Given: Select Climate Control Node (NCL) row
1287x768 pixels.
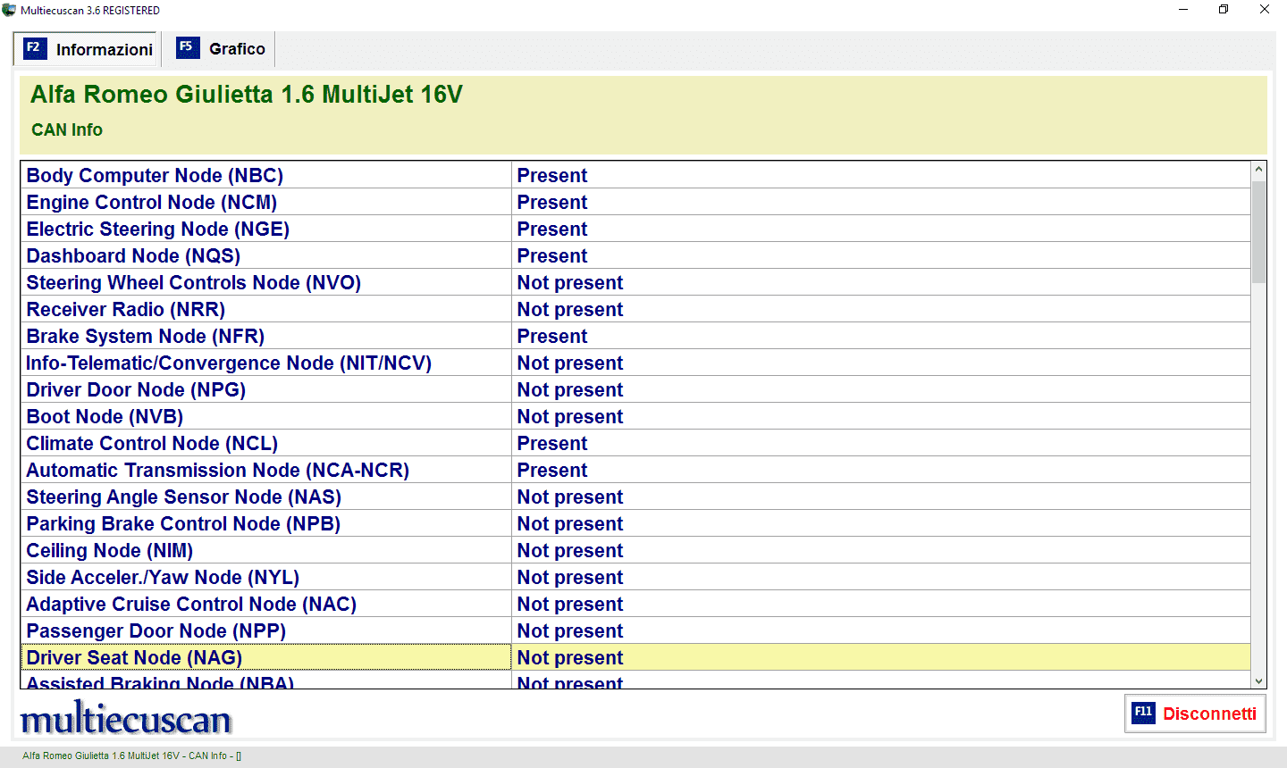Looking at the screenshot, I should 635,443.
